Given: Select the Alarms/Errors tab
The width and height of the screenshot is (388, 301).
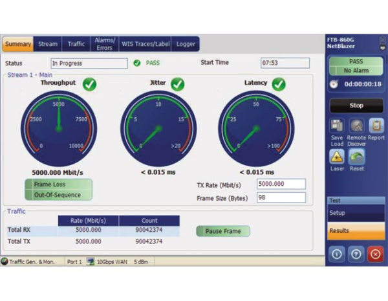Looking at the screenshot, I should [104, 44].
